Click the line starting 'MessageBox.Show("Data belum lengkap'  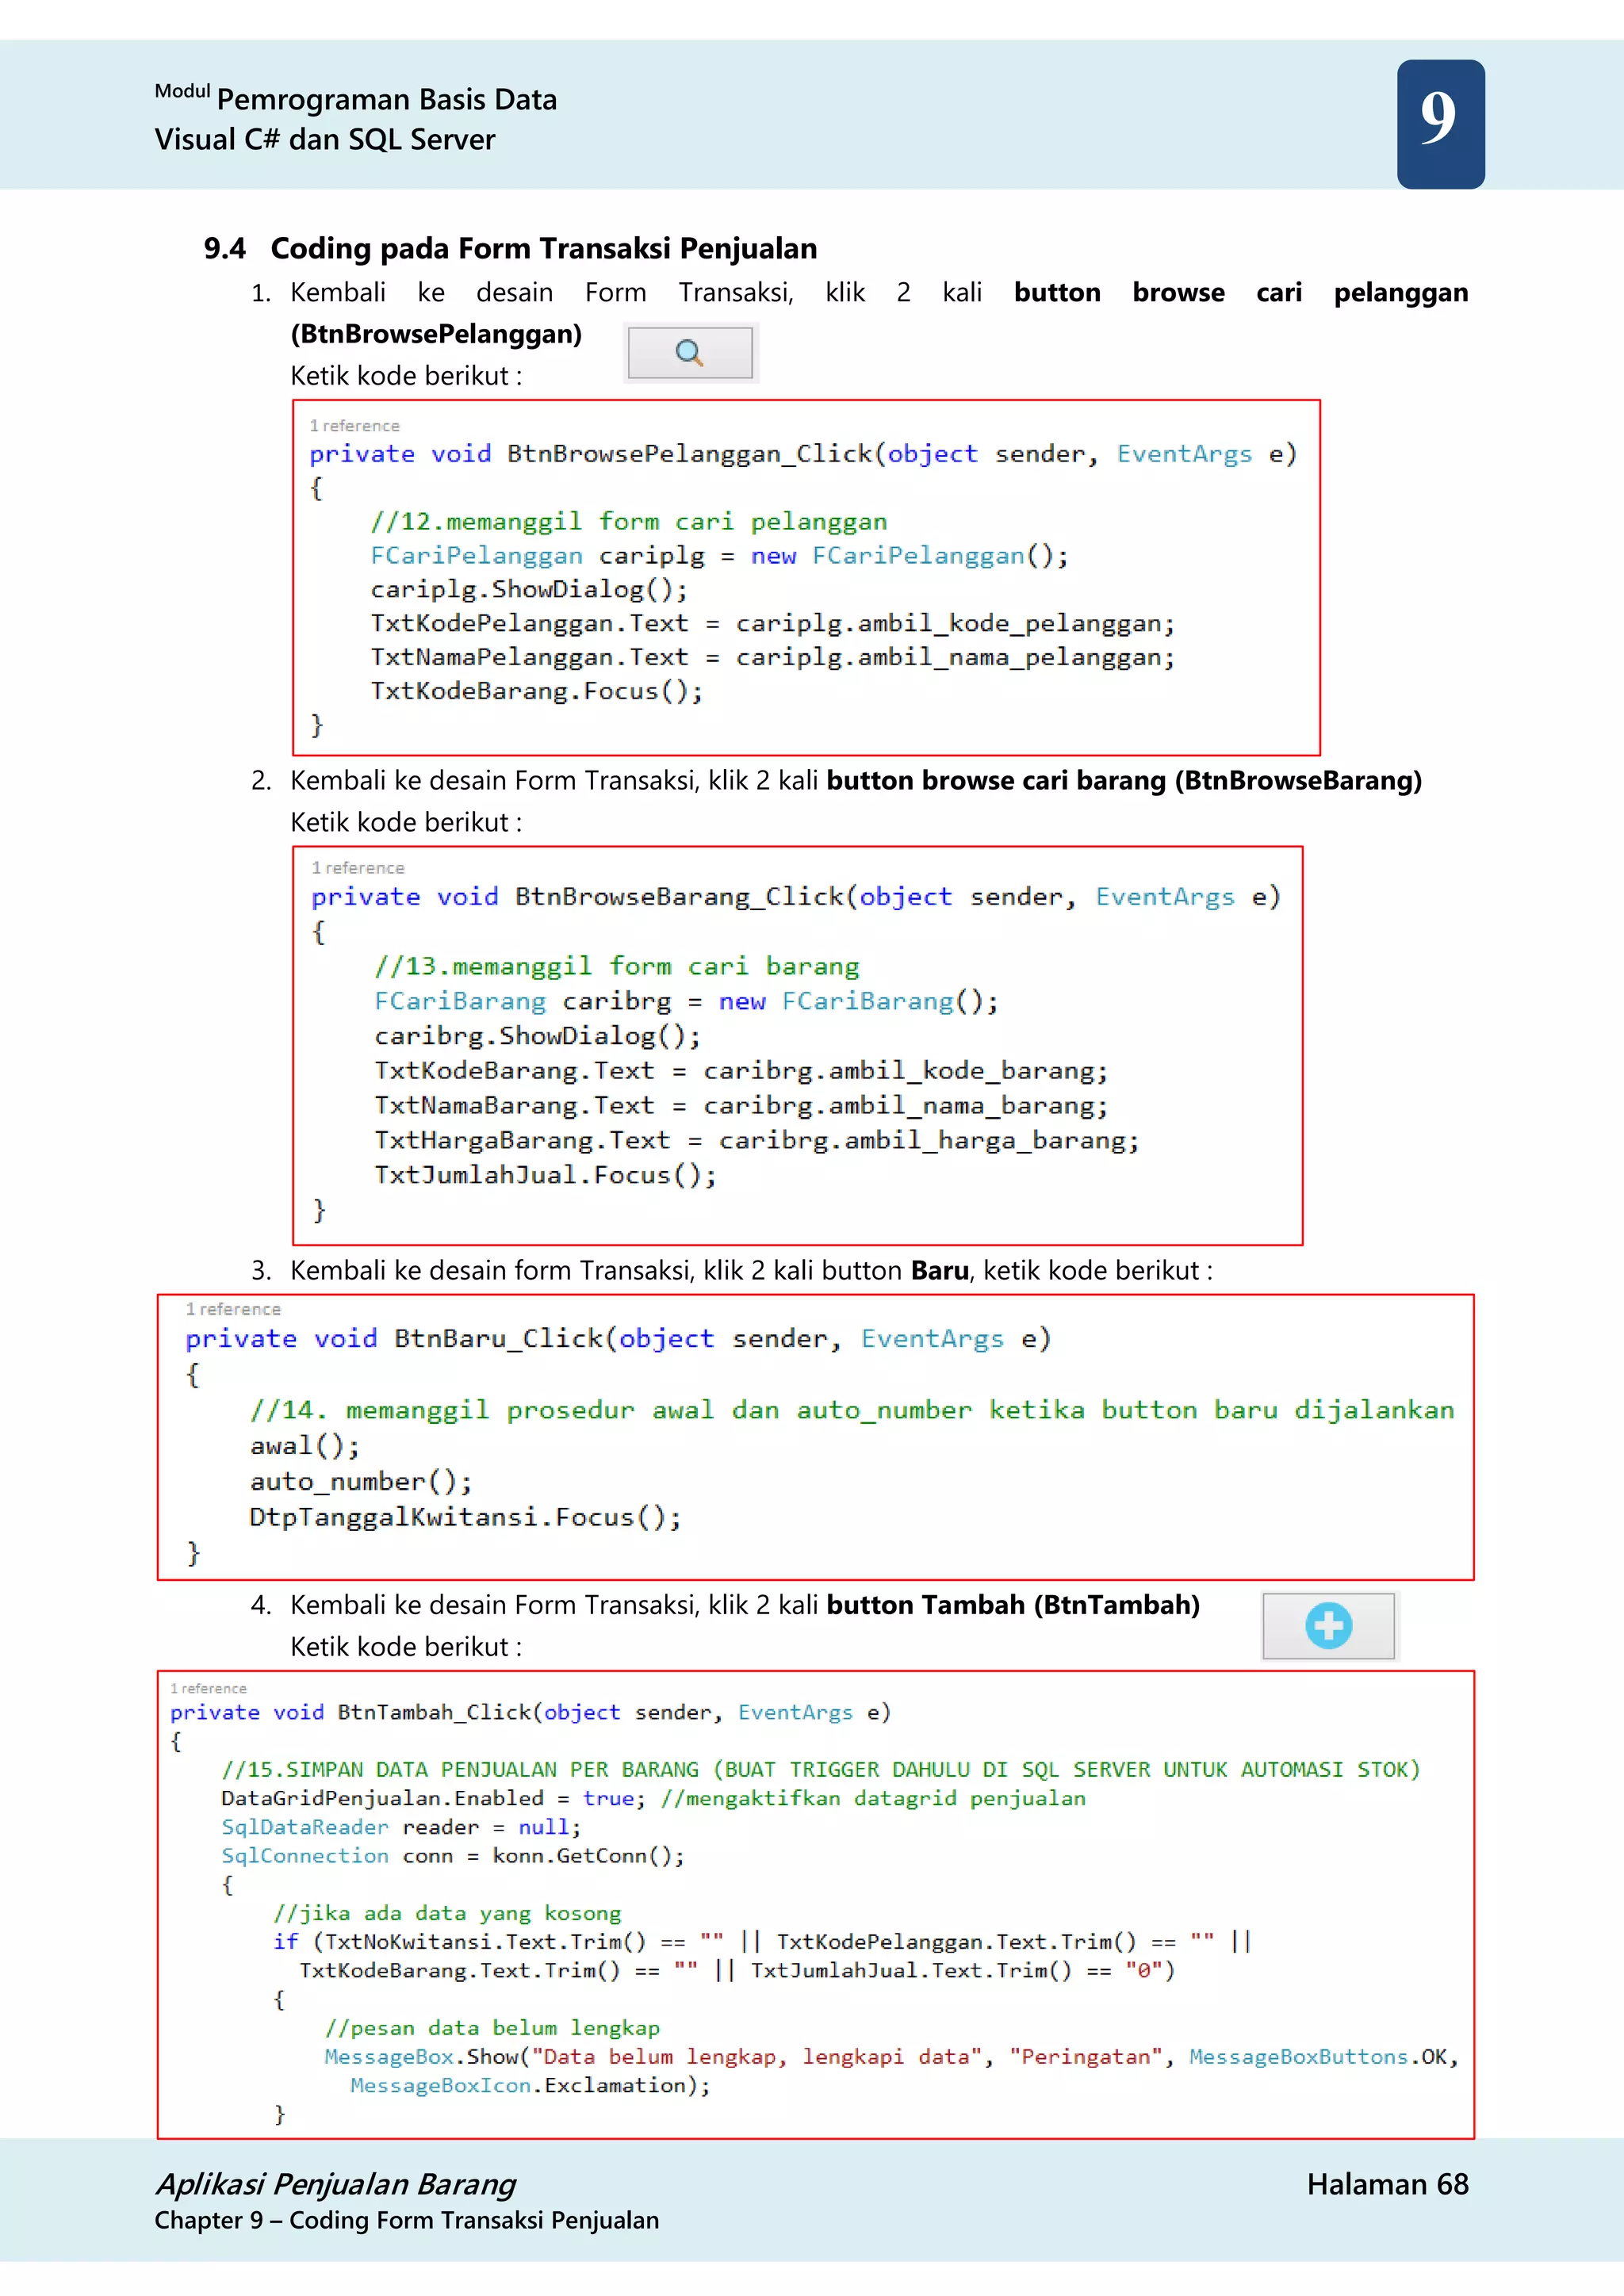[892, 2058]
